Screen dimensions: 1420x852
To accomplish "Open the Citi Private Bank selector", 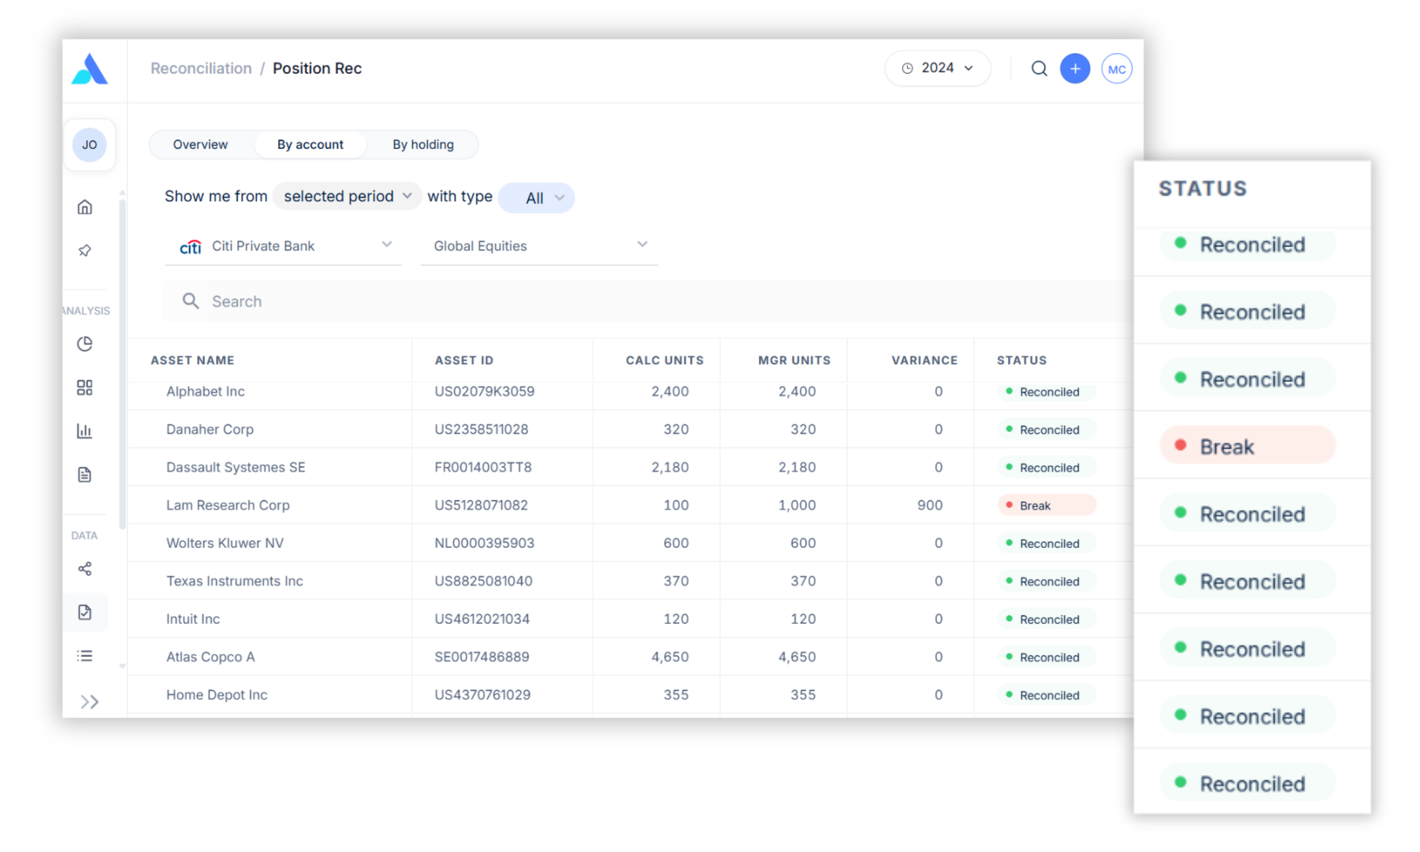I will pos(283,246).
